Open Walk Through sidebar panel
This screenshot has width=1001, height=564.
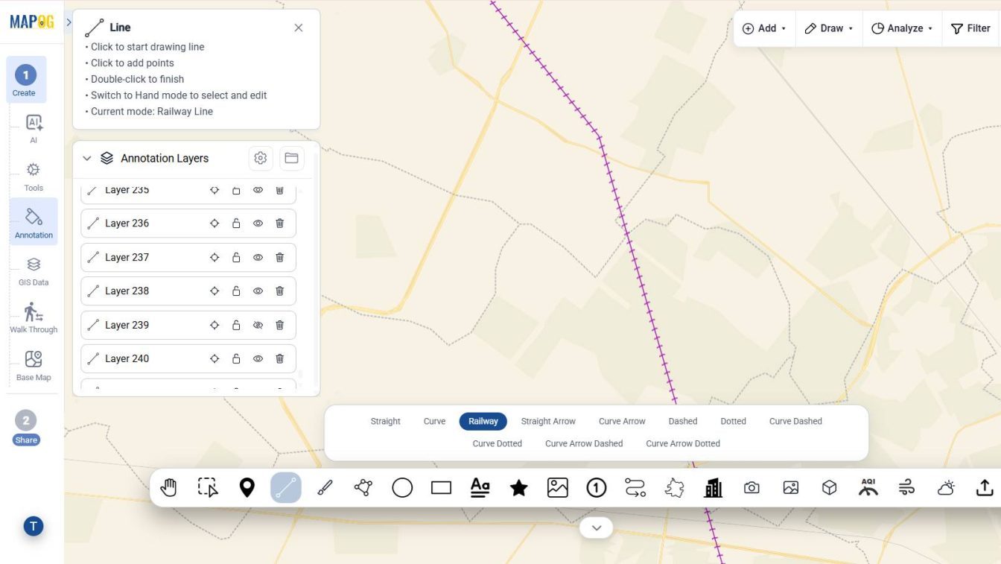click(x=34, y=318)
